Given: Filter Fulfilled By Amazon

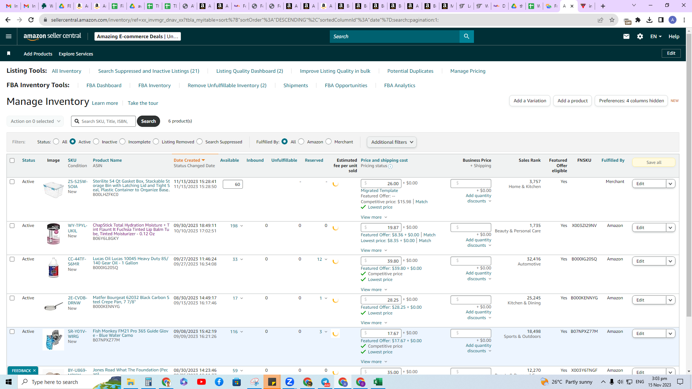Looking at the screenshot, I should [x=301, y=142].
